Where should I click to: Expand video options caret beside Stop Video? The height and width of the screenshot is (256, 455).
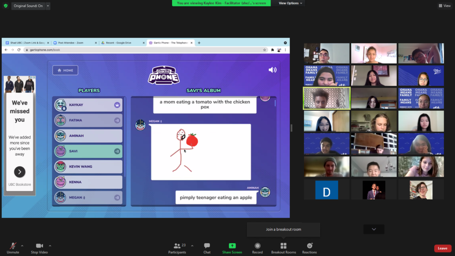[x=50, y=246]
